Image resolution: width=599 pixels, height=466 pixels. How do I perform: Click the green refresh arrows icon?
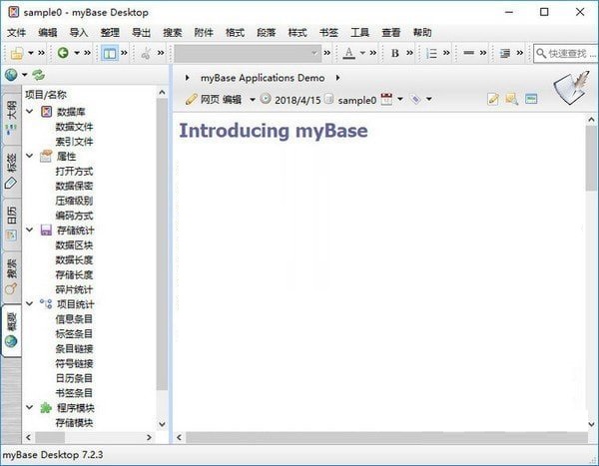coord(38,75)
